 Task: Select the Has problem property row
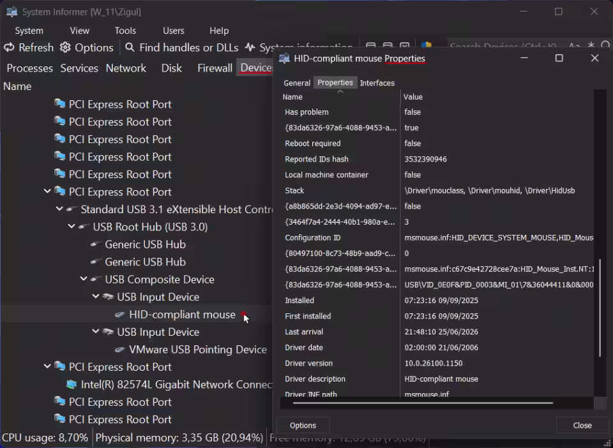[437, 112]
